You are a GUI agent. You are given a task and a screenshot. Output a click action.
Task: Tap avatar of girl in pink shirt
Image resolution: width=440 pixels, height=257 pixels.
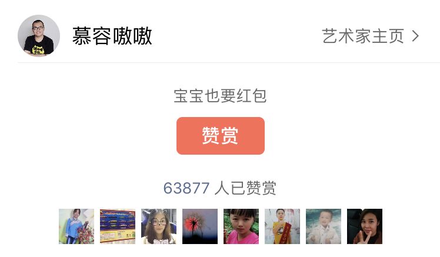coord(241,226)
